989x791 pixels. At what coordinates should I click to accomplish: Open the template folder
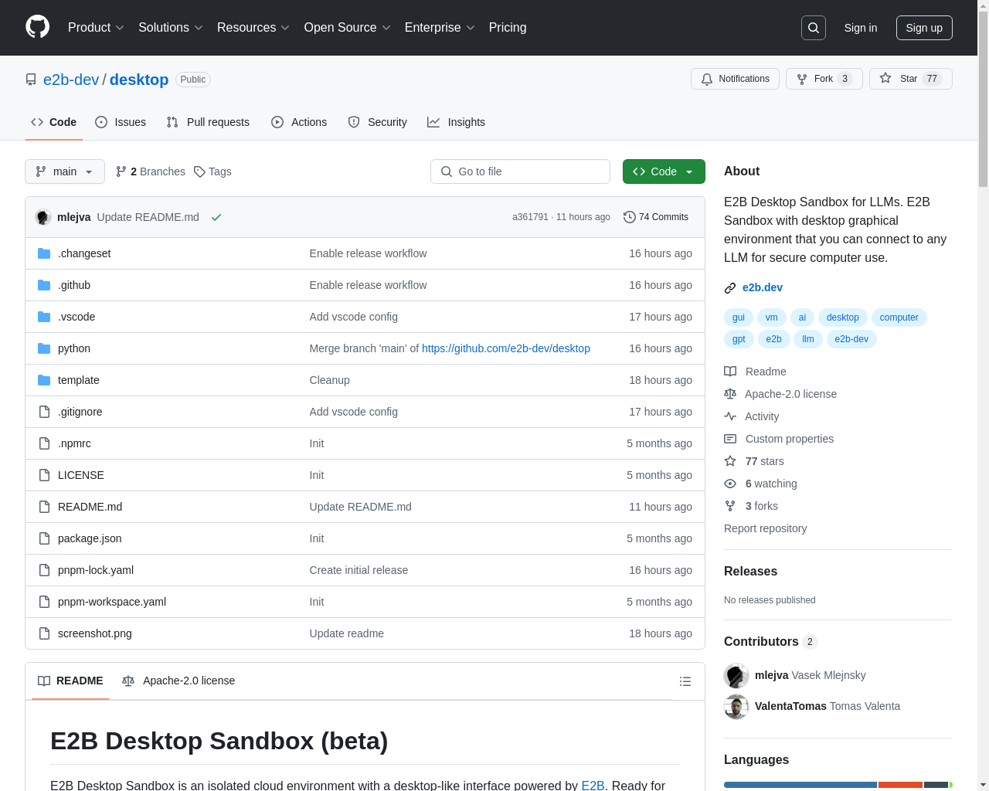(x=79, y=380)
